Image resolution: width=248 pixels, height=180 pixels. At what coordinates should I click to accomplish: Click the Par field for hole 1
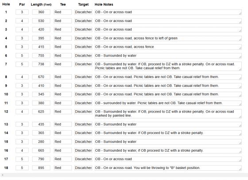(22, 12)
